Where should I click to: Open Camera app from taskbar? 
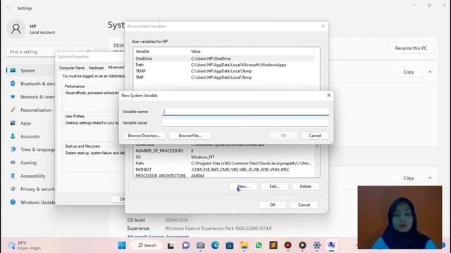(201, 245)
